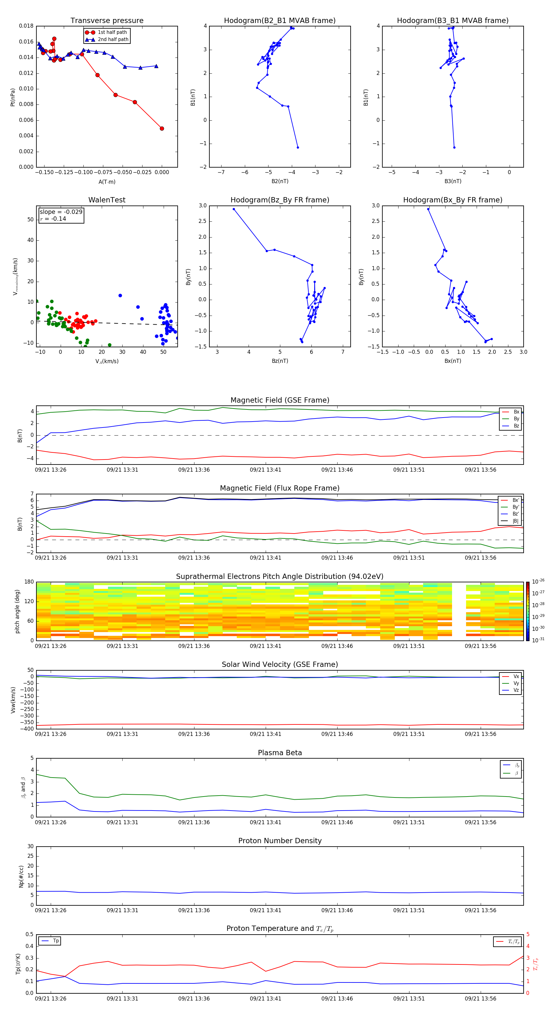Click 'Hodogram(Bz_By FR frame)' title
Viewport: 560px width, 1026px height.
coord(280,200)
